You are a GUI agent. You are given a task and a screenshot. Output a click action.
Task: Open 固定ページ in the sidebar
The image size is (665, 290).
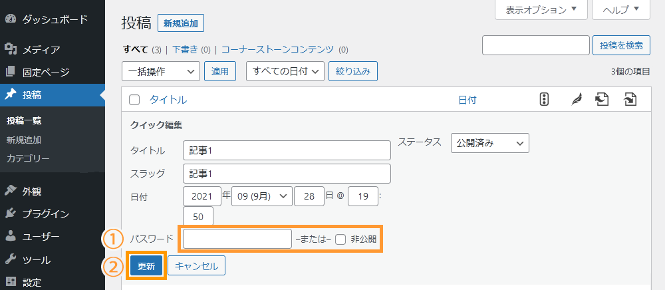(46, 72)
